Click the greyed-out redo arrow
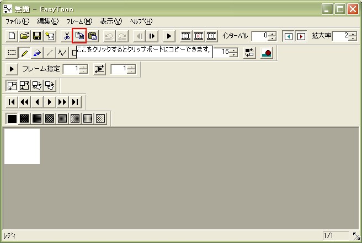This screenshot has width=362, height=243. [x=122, y=36]
